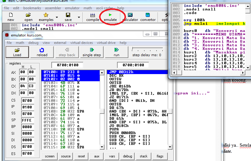Screen dimensions: 251x161
Task: Click the memory address field 0700:0100
Action: coord(67,65)
